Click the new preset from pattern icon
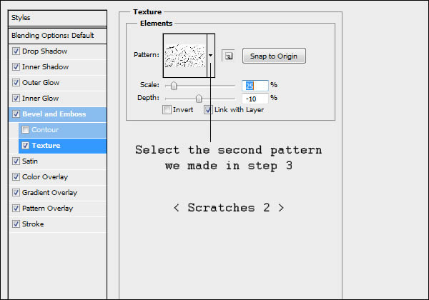This screenshot has height=300, width=429. click(x=227, y=55)
